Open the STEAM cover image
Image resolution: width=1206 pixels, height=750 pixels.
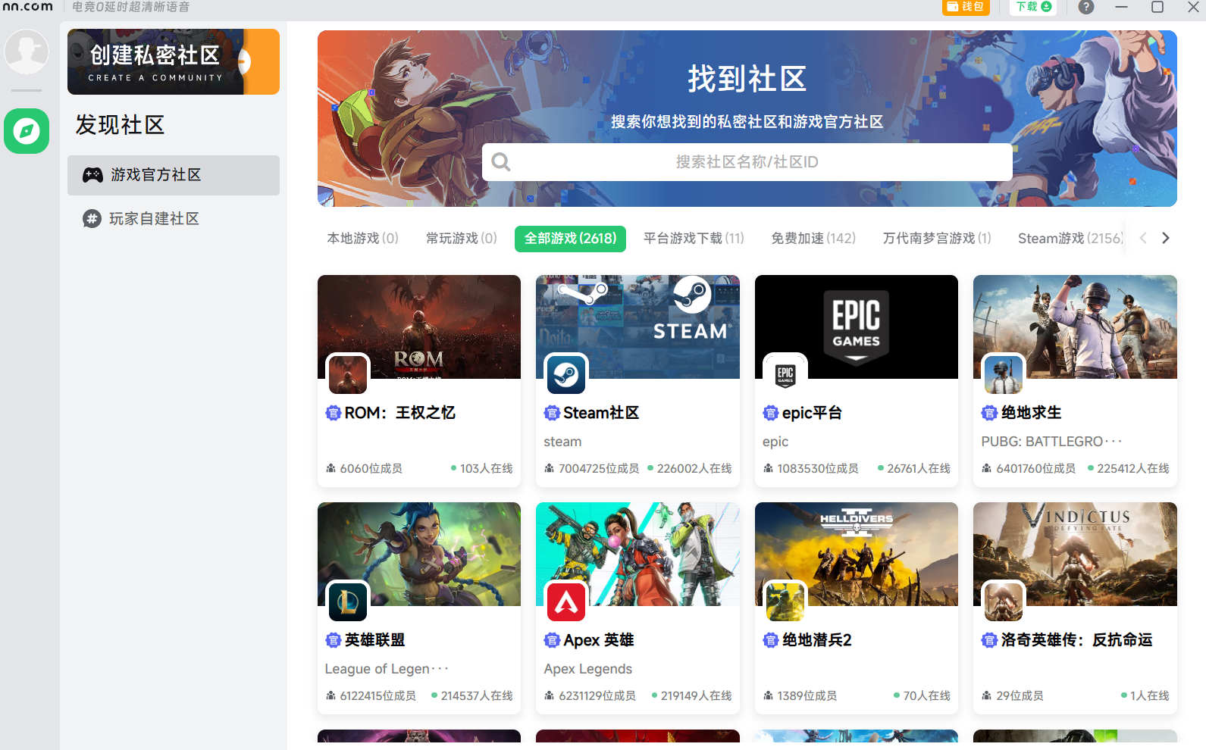[x=637, y=327]
